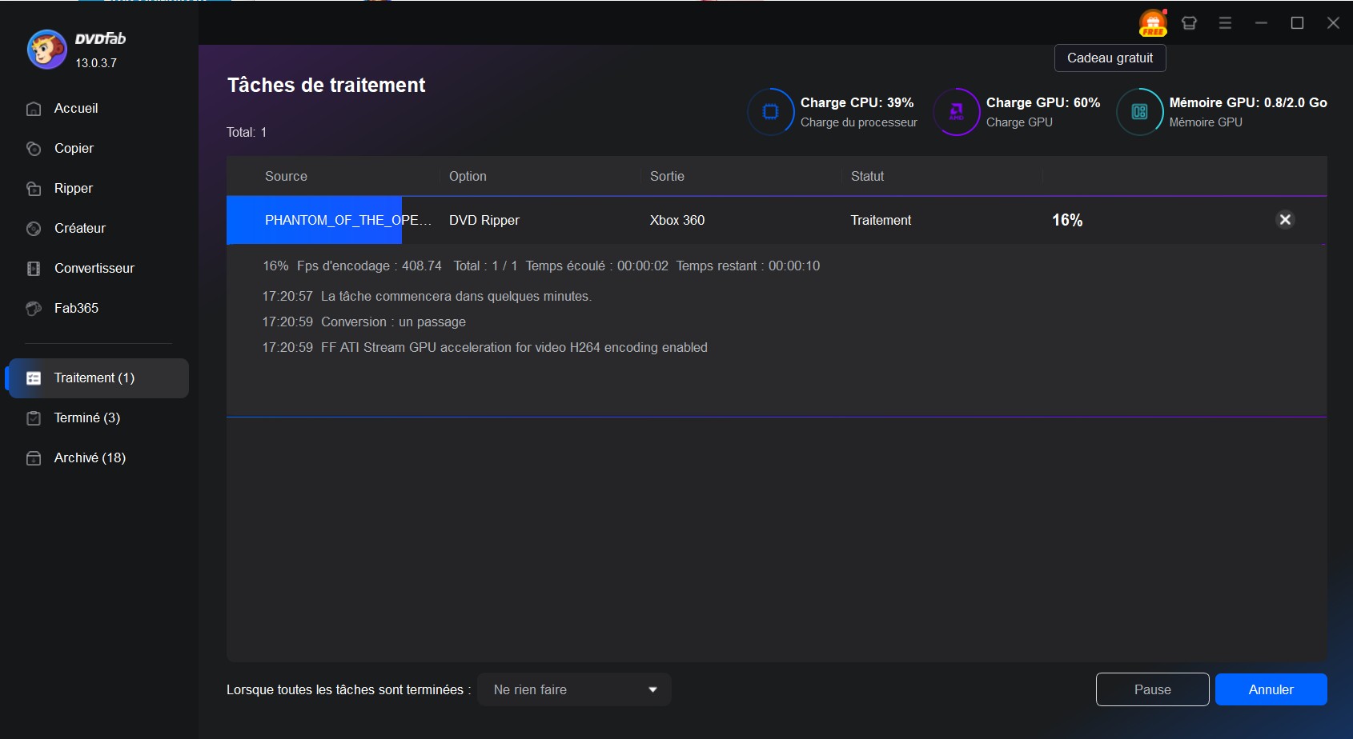Screen dimensions: 1353x739
Task: Pause the current conversion
Action: click(1152, 689)
